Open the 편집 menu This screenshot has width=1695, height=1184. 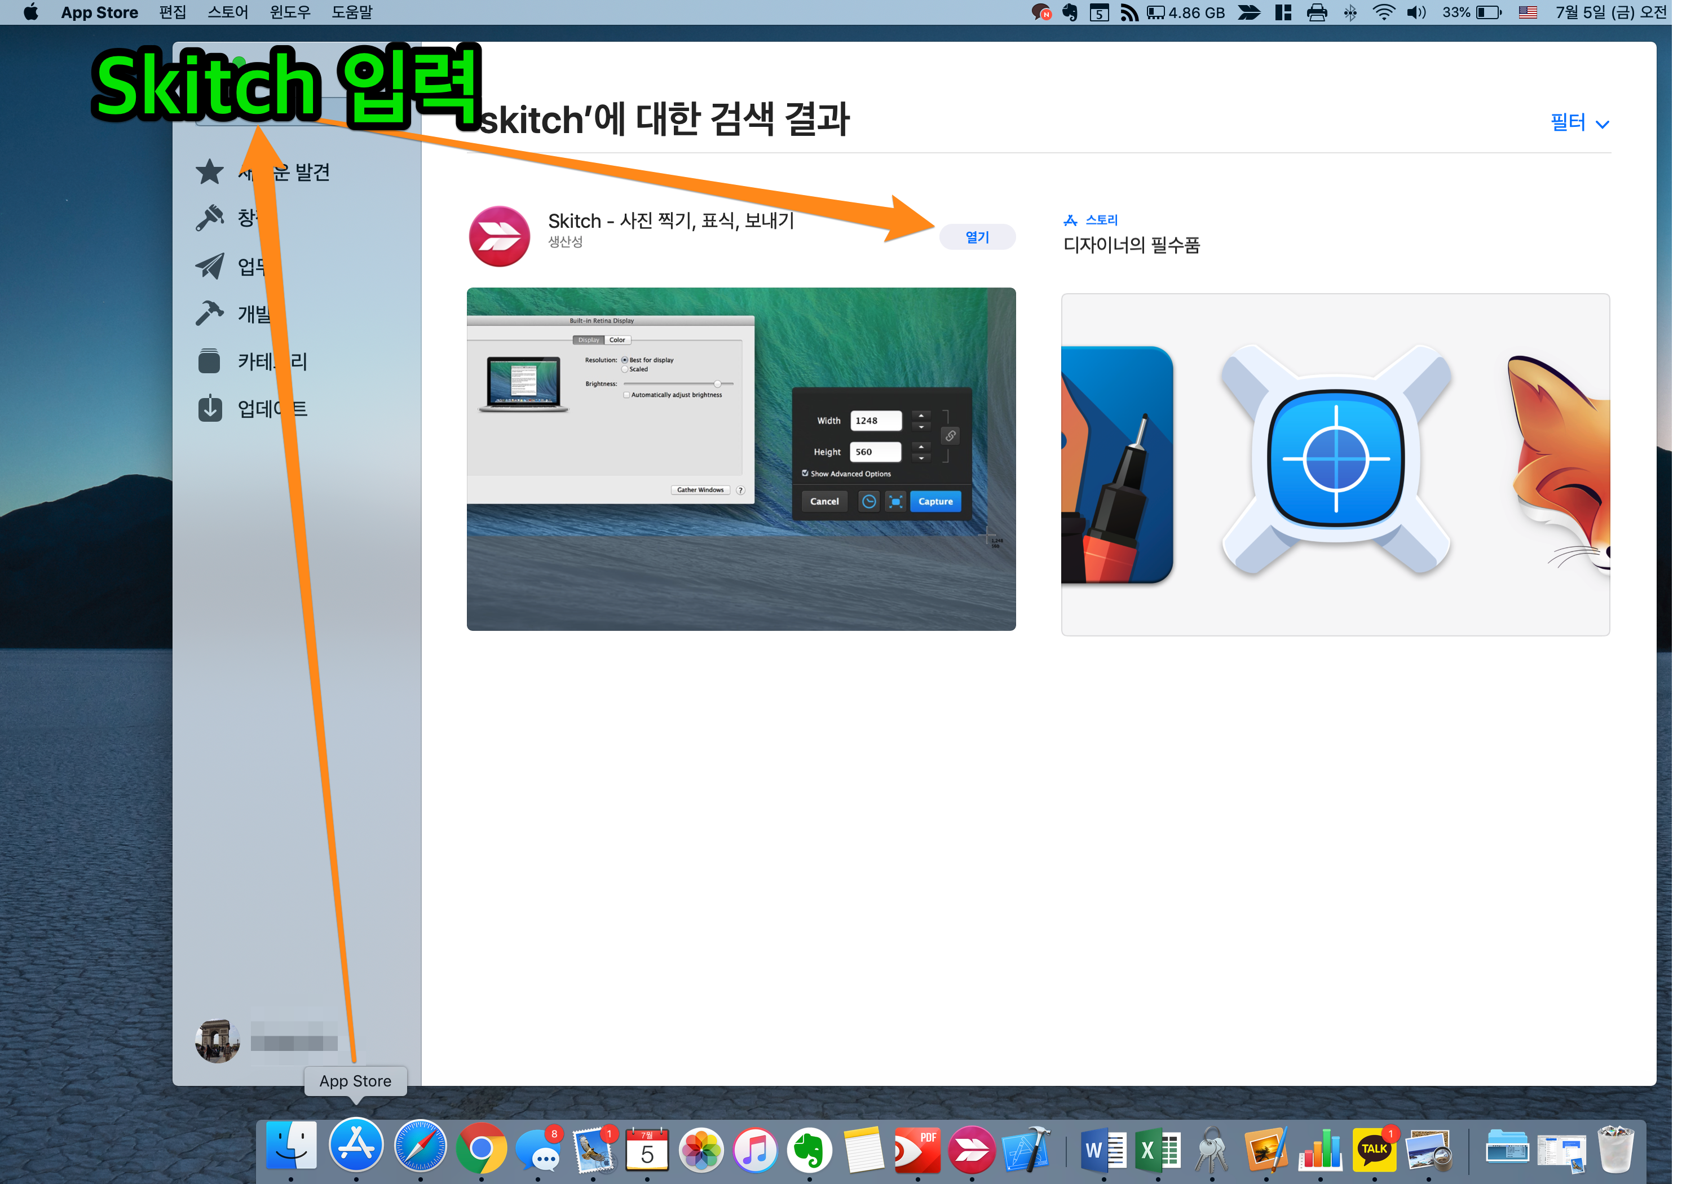pyautogui.click(x=172, y=12)
